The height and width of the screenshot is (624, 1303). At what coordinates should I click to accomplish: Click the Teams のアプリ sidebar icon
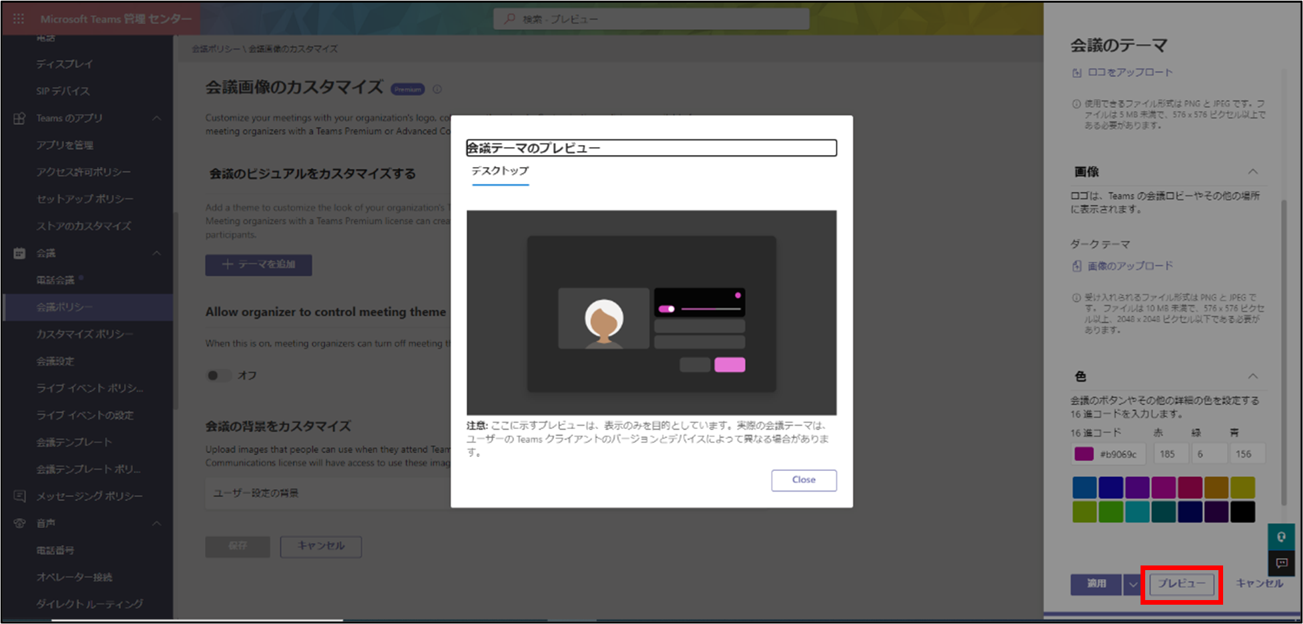tap(19, 118)
